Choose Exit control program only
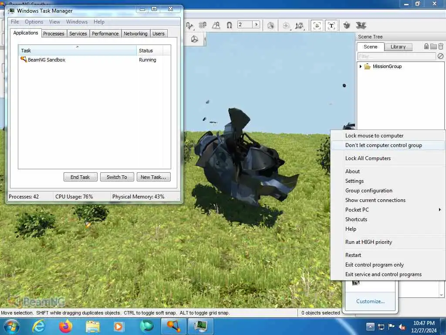The image size is (446, 335). click(x=388, y=265)
